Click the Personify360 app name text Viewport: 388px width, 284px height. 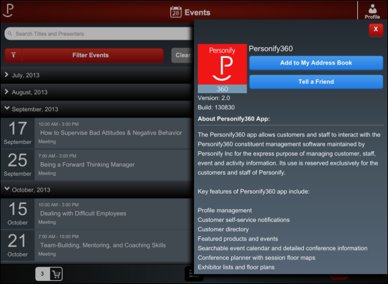[x=271, y=48]
